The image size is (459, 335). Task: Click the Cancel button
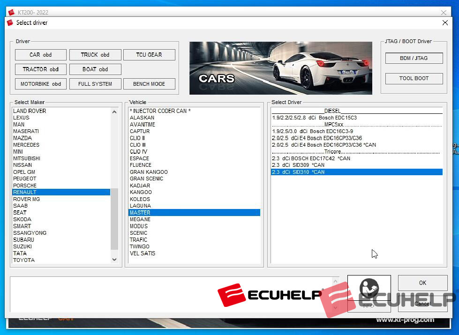(x=423, y=304)
